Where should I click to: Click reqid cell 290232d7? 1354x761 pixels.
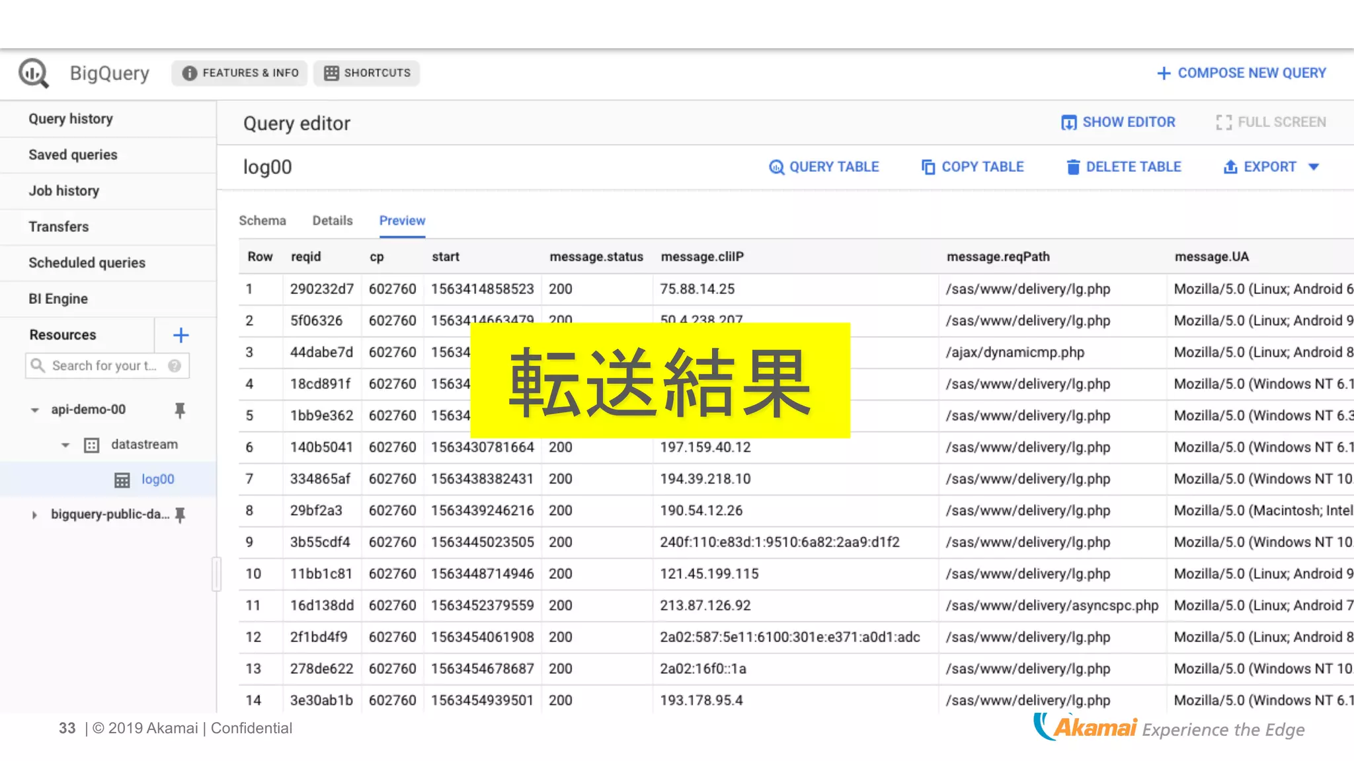322,289
